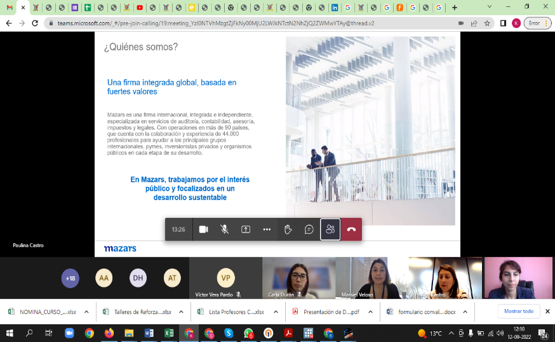Open Windows notification center
The width and height of the screenshot is (555, 342).
coord(543,333)
